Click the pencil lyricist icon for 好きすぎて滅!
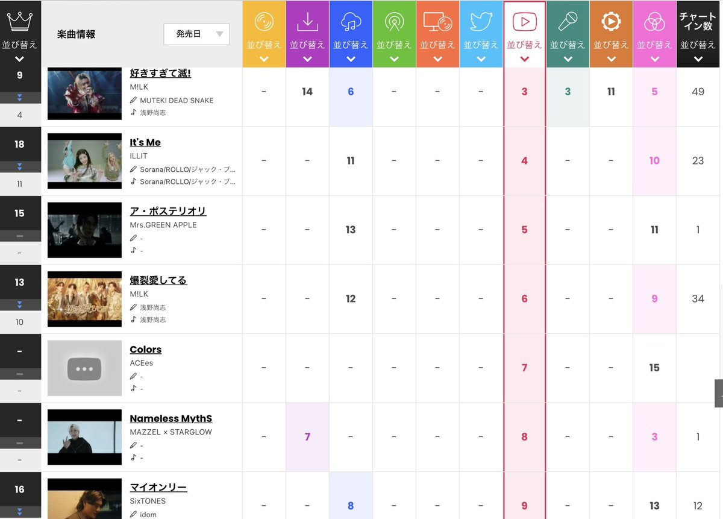 (x=134, y=100)
